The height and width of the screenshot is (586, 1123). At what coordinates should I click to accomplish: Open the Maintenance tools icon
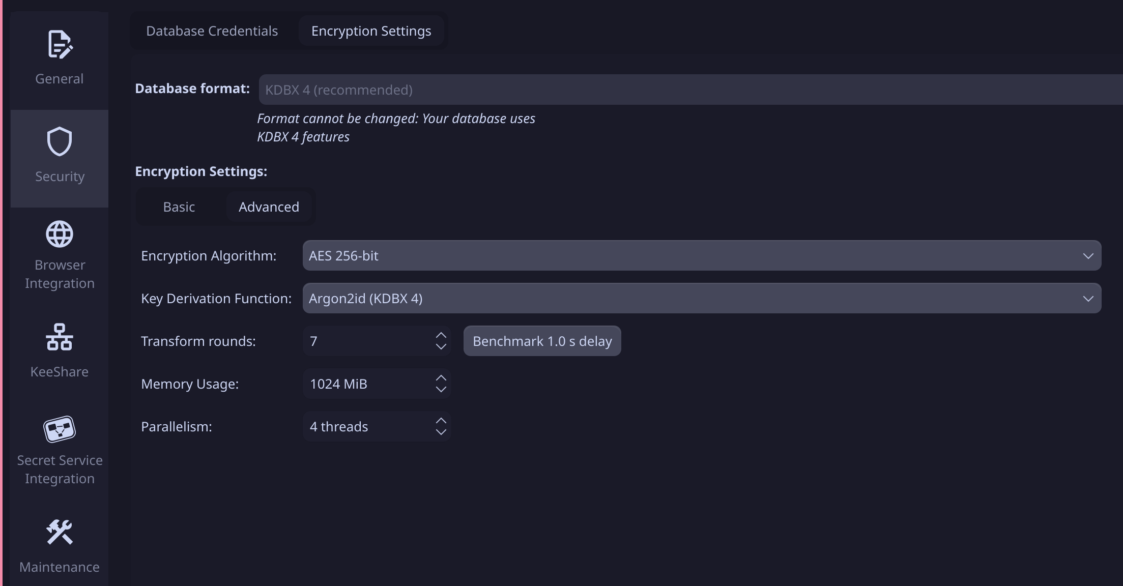(x=60, y=532)
